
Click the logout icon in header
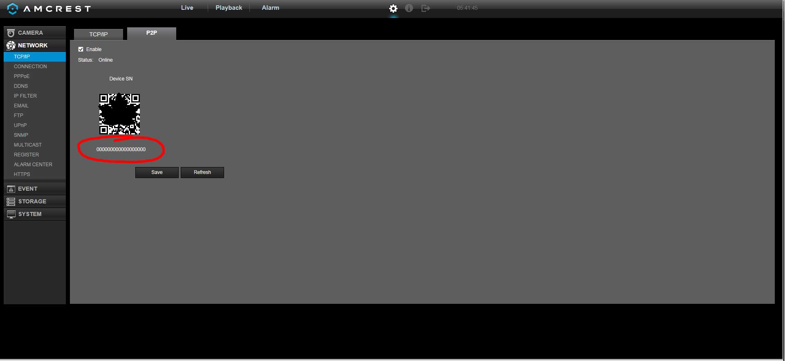pyautogui.click(x=426, y=8)
